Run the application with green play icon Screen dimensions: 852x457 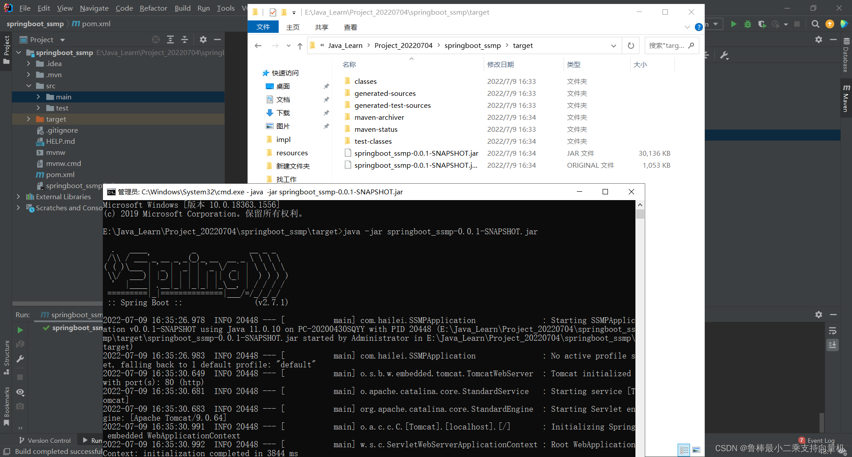(x=734, y=24)
